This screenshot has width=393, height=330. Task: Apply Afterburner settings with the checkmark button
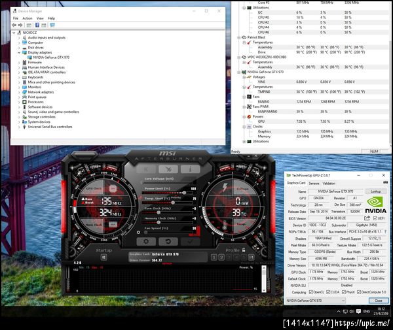[190, 241]
